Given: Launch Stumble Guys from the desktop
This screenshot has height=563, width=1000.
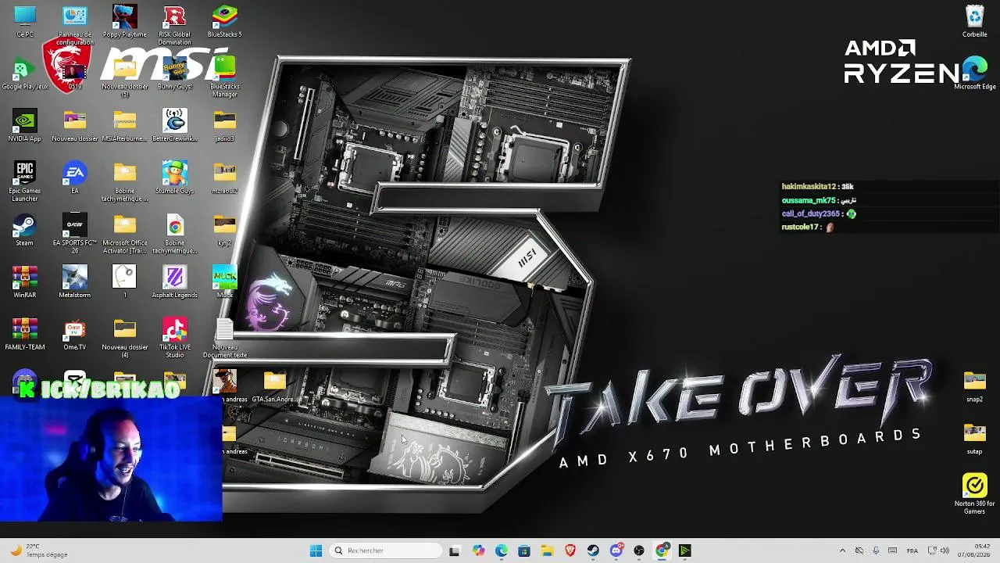Looking at the screenshot, I should (175, 178).
